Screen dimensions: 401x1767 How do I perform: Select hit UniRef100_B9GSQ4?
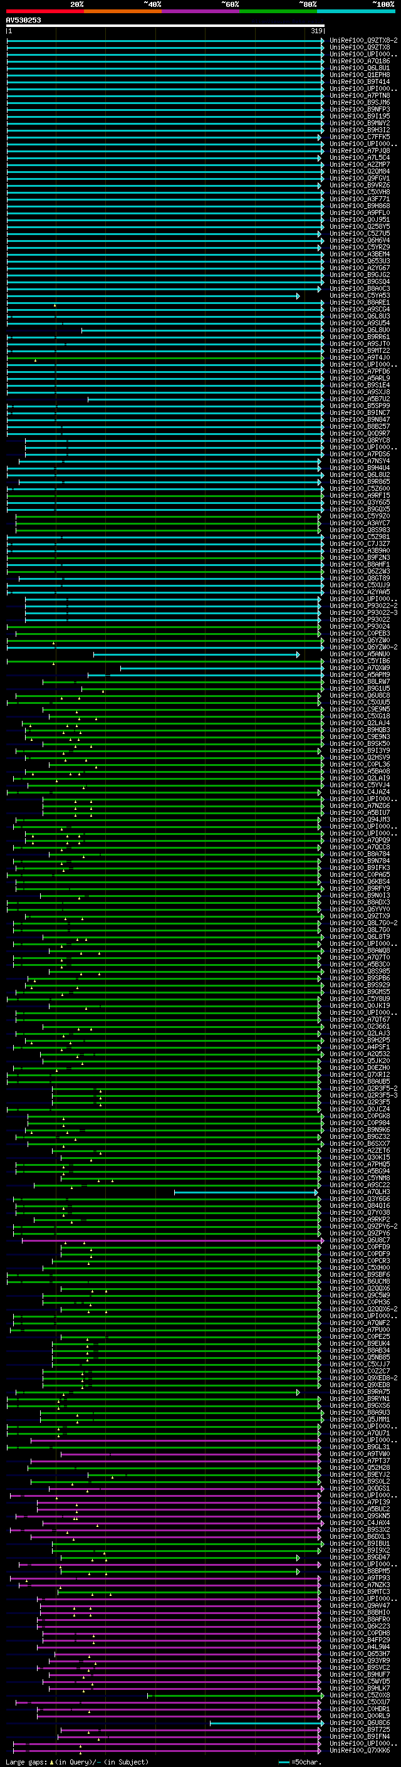360,282
